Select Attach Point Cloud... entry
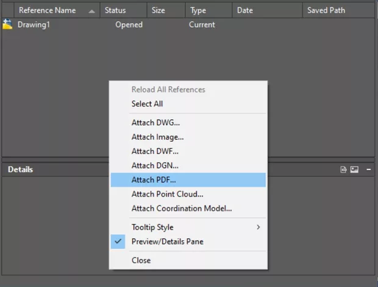The height and width of the screenshot is (287, 378). (x=167, y=194)
